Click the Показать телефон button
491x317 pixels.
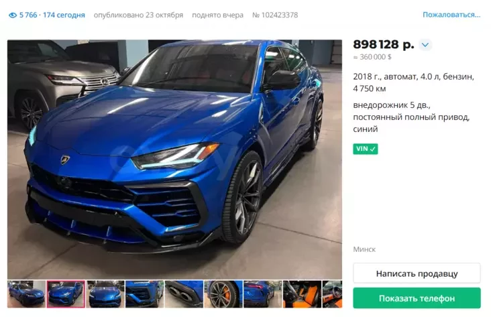click(417, 298)
